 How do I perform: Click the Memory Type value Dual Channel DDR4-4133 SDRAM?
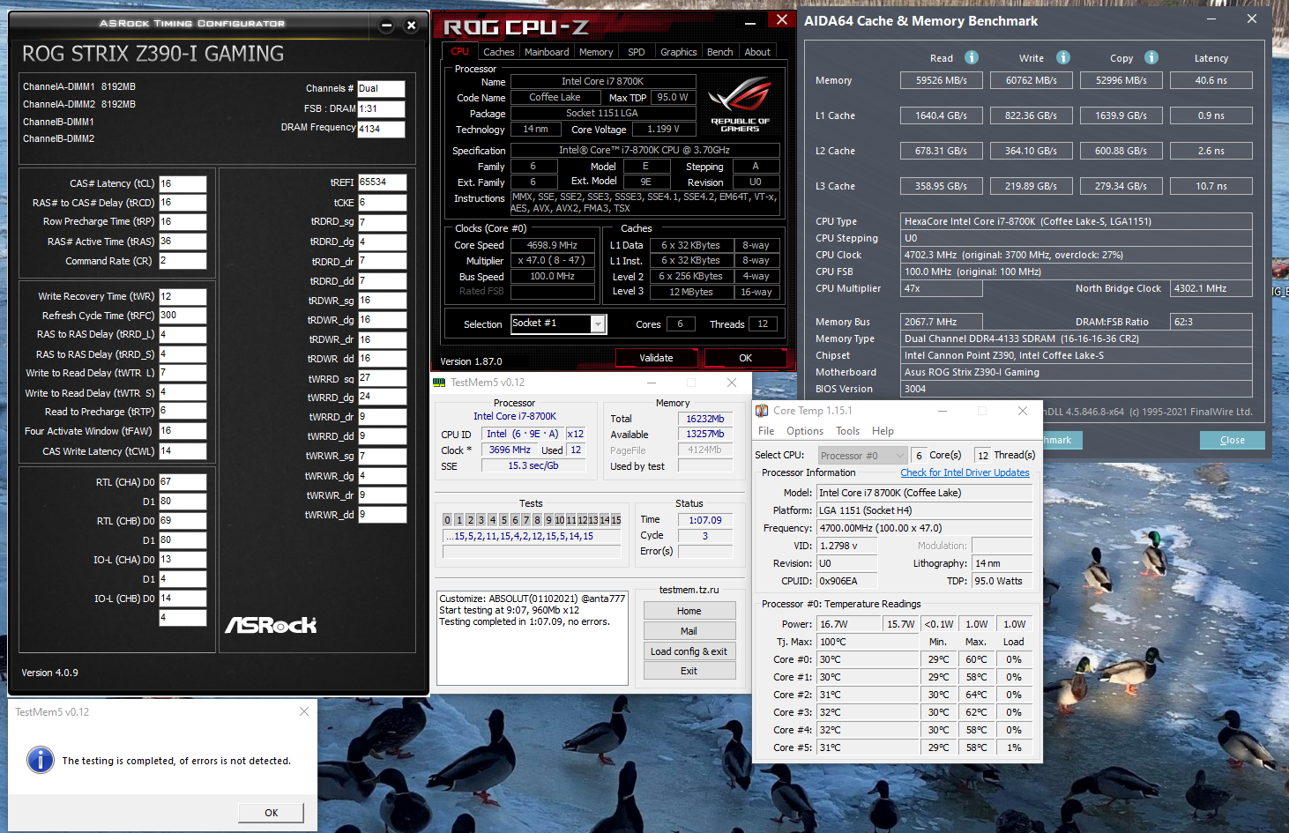coord(1077,338)
